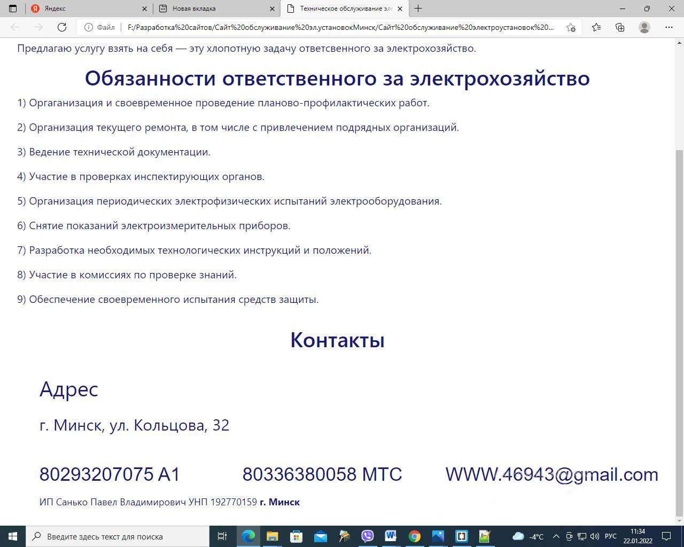This screenshot has width=684, height=547.
Task: Add this page to favorites with the star icon
Action: coord(571,27)
